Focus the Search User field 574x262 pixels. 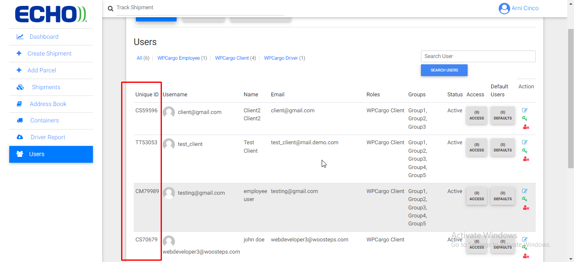(478, 56)
